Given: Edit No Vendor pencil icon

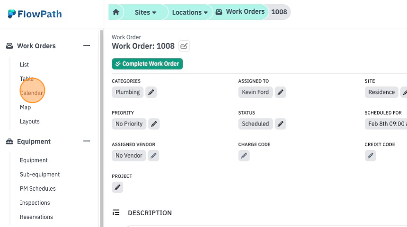Looking at the screenshot, I should tap(153, 156).
